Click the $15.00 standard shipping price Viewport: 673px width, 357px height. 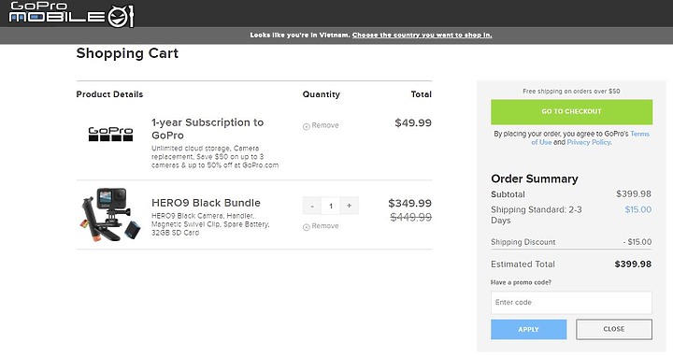pos(637,210)
